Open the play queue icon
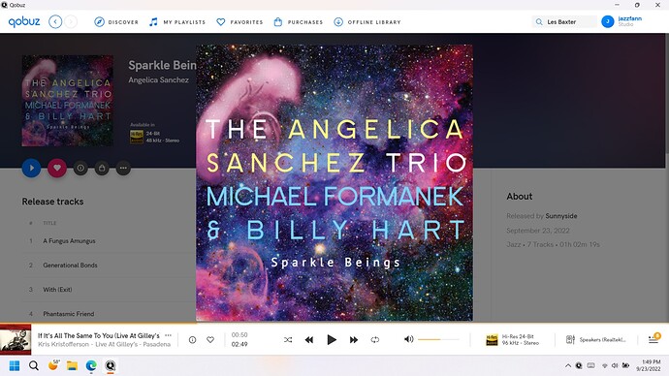Screen dimensions: 669x376 coord(653,339)
